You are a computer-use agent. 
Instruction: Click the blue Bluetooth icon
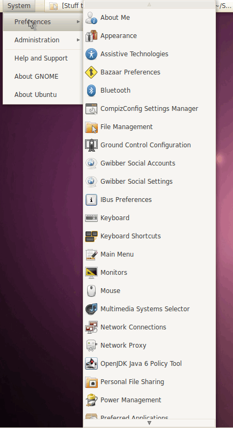coord(91,91)
